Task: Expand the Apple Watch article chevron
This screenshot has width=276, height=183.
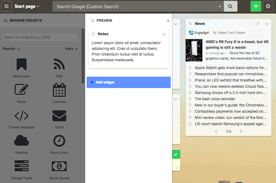Action: point(190,68)
